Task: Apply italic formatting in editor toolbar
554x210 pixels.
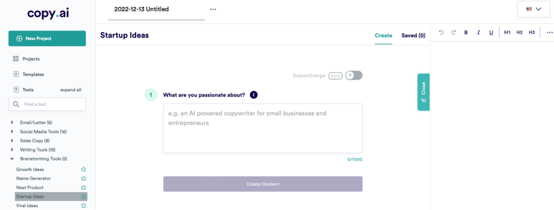Action: point(479,32)
